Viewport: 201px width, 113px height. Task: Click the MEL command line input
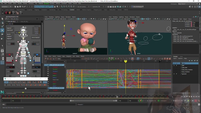click(41, 104)
